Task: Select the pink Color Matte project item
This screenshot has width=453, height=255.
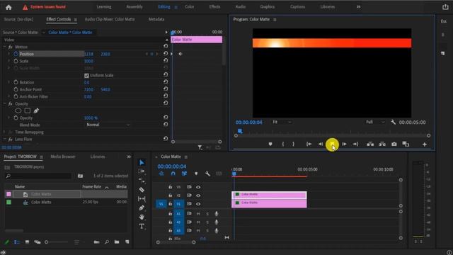Action: click(41, 194)
